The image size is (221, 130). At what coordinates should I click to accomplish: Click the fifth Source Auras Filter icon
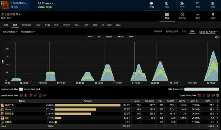coord(40,95)
